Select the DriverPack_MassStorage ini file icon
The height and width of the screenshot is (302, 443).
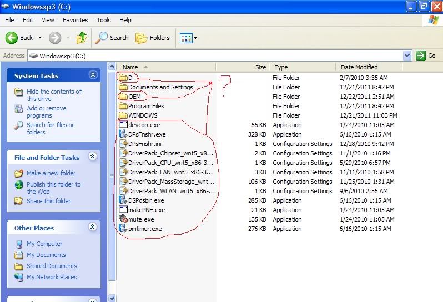coord(123,182)
